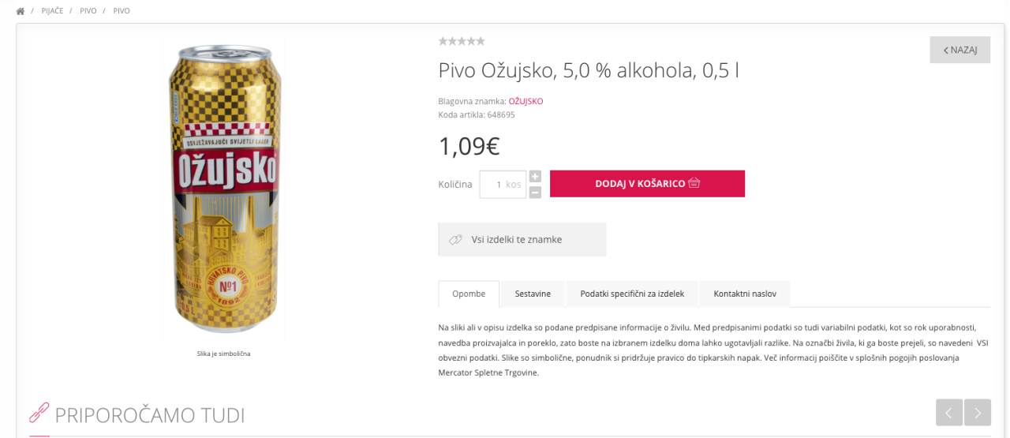Click the chain link icon by Priporočamo tudi
The height and width of the screenshot is (438, 1010).
click(39, 413)
